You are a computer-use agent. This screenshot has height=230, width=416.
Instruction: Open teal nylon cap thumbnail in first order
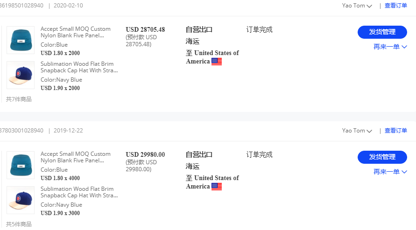pos(21,40)
